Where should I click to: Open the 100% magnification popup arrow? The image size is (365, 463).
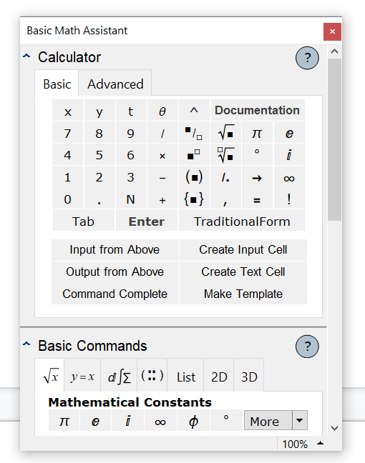pos(321,443)
